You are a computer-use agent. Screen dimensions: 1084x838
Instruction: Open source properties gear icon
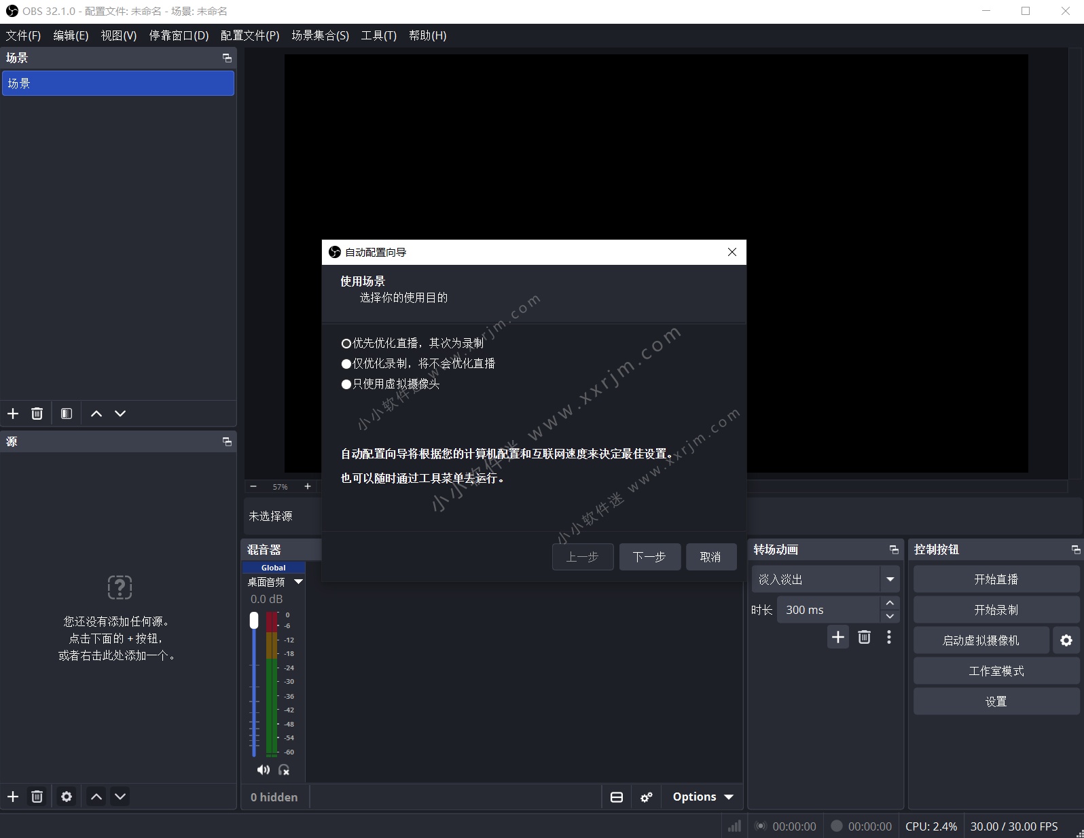[67, 797]
